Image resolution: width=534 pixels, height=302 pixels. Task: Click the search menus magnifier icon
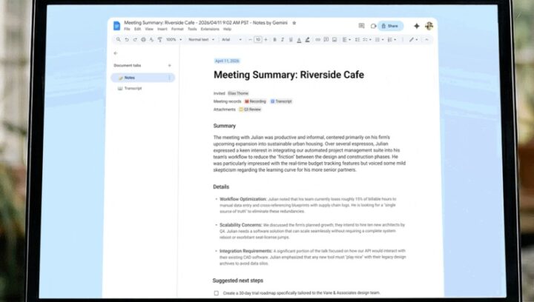(x=118, y=40)
